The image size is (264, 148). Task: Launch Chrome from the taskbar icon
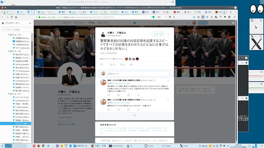(x=43, y=146)
